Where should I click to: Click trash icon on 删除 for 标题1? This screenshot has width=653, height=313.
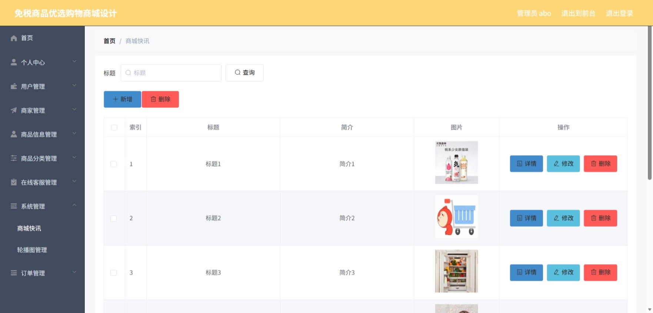tap(594, 164)
